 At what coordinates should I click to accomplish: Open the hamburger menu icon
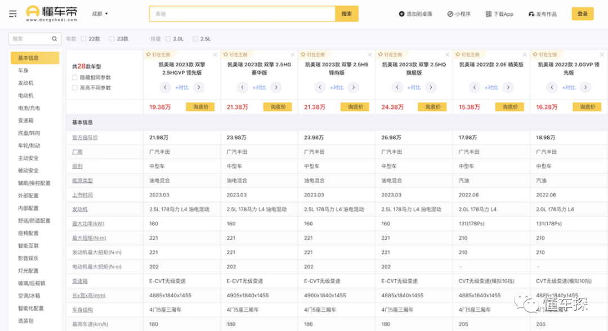click(13, 14)
